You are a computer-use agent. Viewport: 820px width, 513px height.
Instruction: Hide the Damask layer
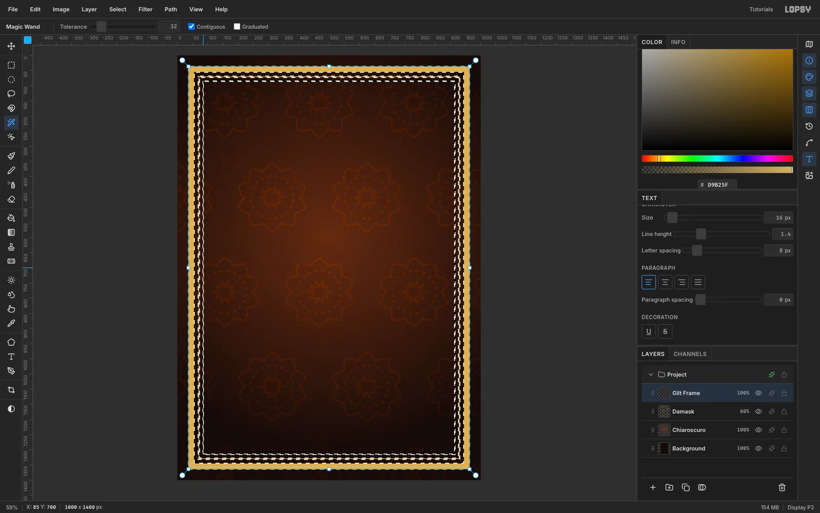(758, 411)
